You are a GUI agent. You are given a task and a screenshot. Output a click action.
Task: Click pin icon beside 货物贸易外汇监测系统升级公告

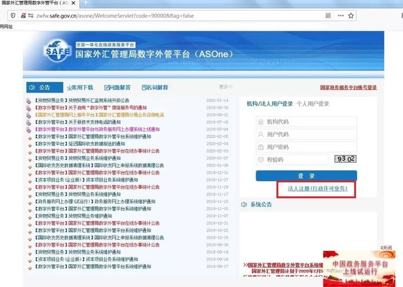coord(28,101)
